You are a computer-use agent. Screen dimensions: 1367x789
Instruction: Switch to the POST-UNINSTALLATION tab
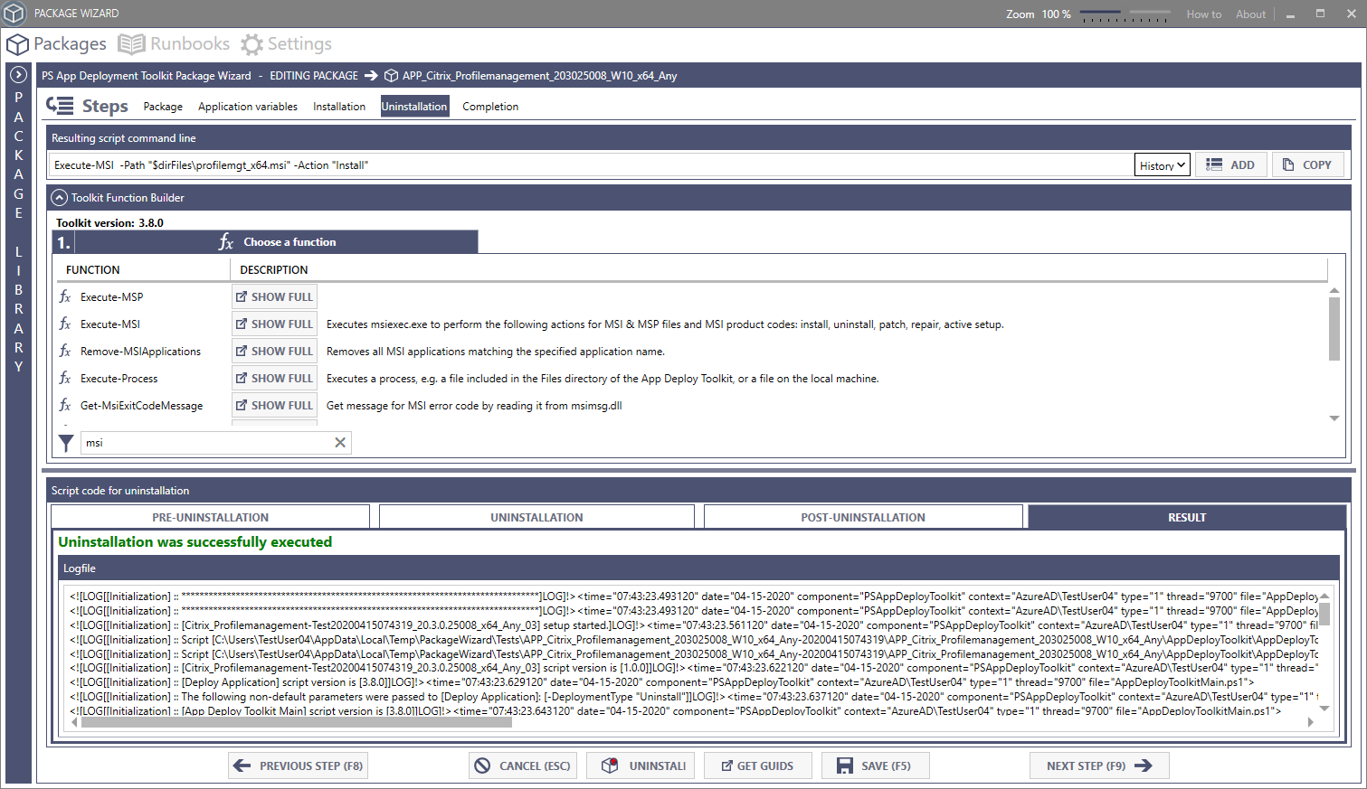[863, 518]
